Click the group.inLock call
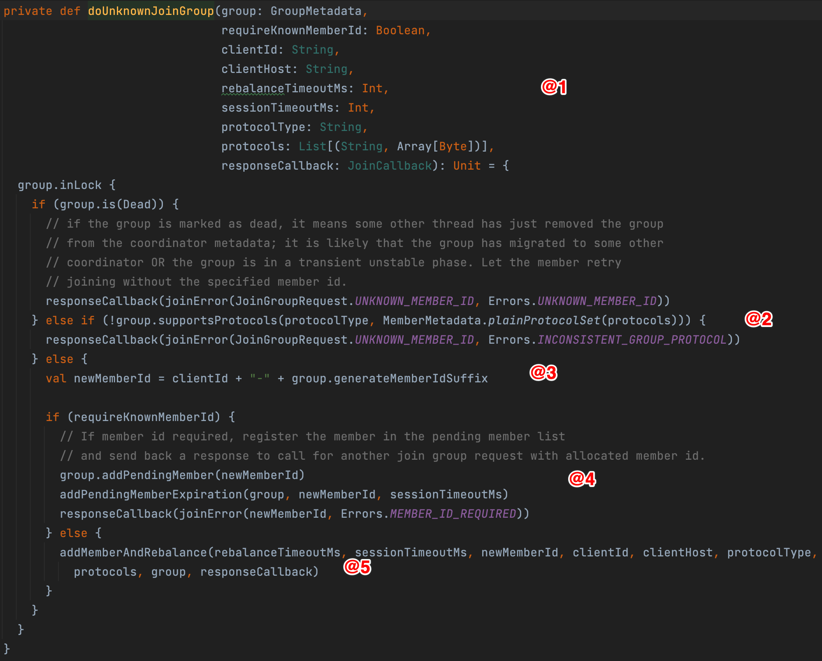 pos(59,185)
